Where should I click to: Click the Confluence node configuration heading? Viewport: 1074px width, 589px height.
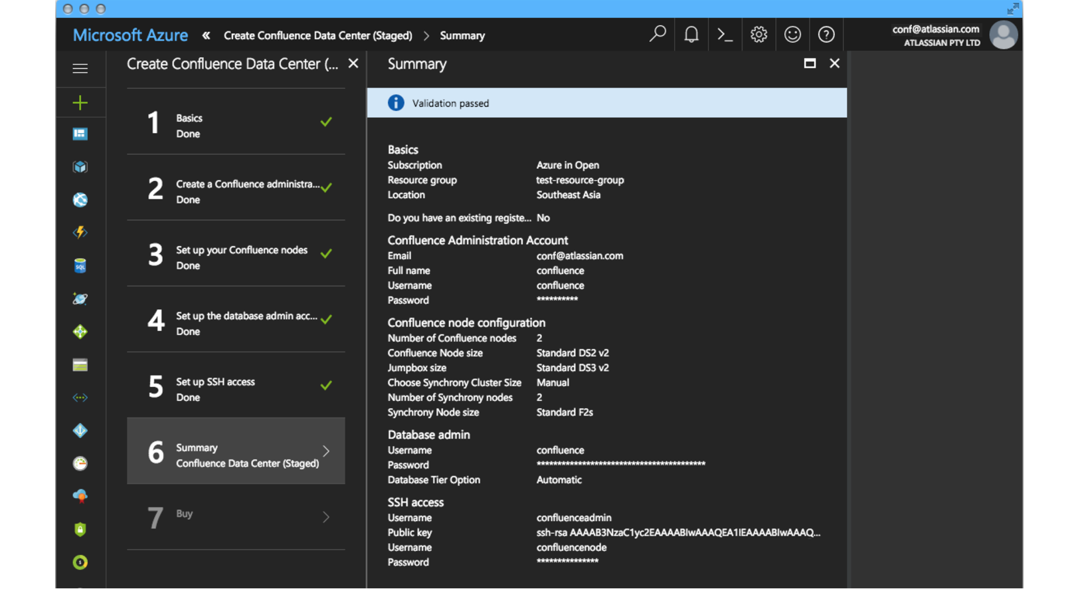click(466, 322)
